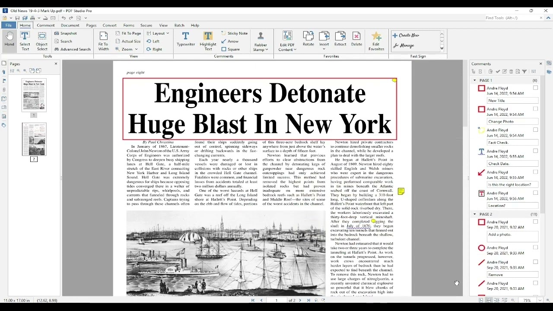Click the Rotate pages tool

(x=308, y=39)
